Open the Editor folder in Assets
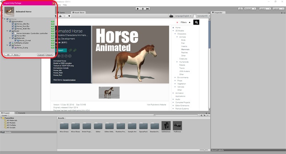286x154 pixels. point(98,126)
